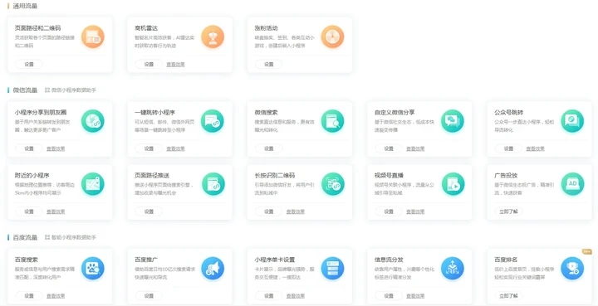Click 设置 under 微信搜索
This screenshot has height=306, width=598.
pyautogui.click(x=269, y=148)
